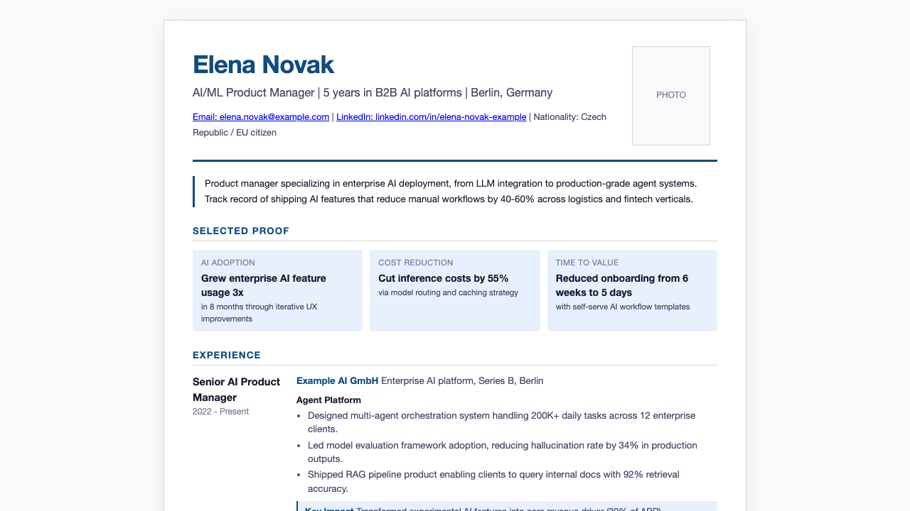Viewport: 910px width, 511px height.
Task: Click 'Cut inference costs by 55%'
Action: point(444,278)
